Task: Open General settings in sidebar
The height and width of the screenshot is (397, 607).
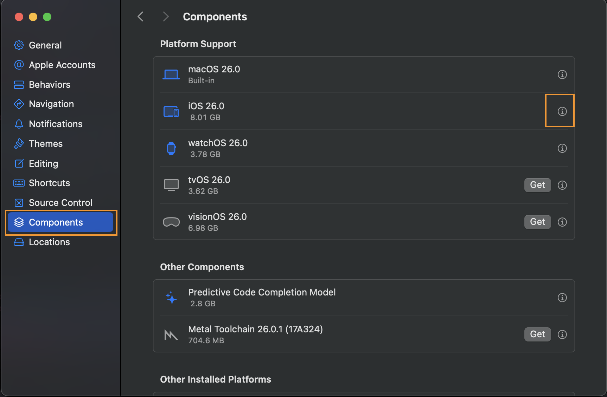Action: coord(45,45)
